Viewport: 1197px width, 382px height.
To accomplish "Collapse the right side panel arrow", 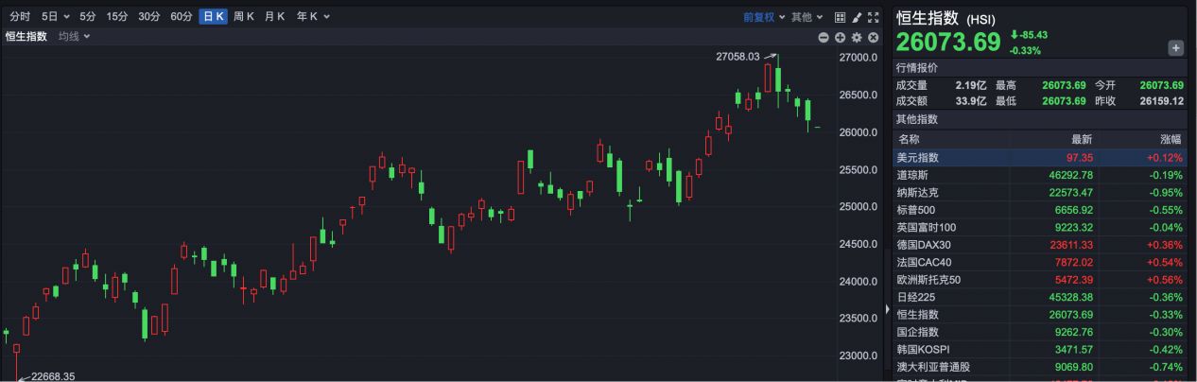I will click(886, 309).
